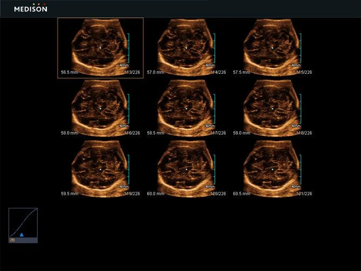This screenshot has width=361, height=271.
Task: Select the 57.0 mm slice thumbnail
Action: point(186,48)
